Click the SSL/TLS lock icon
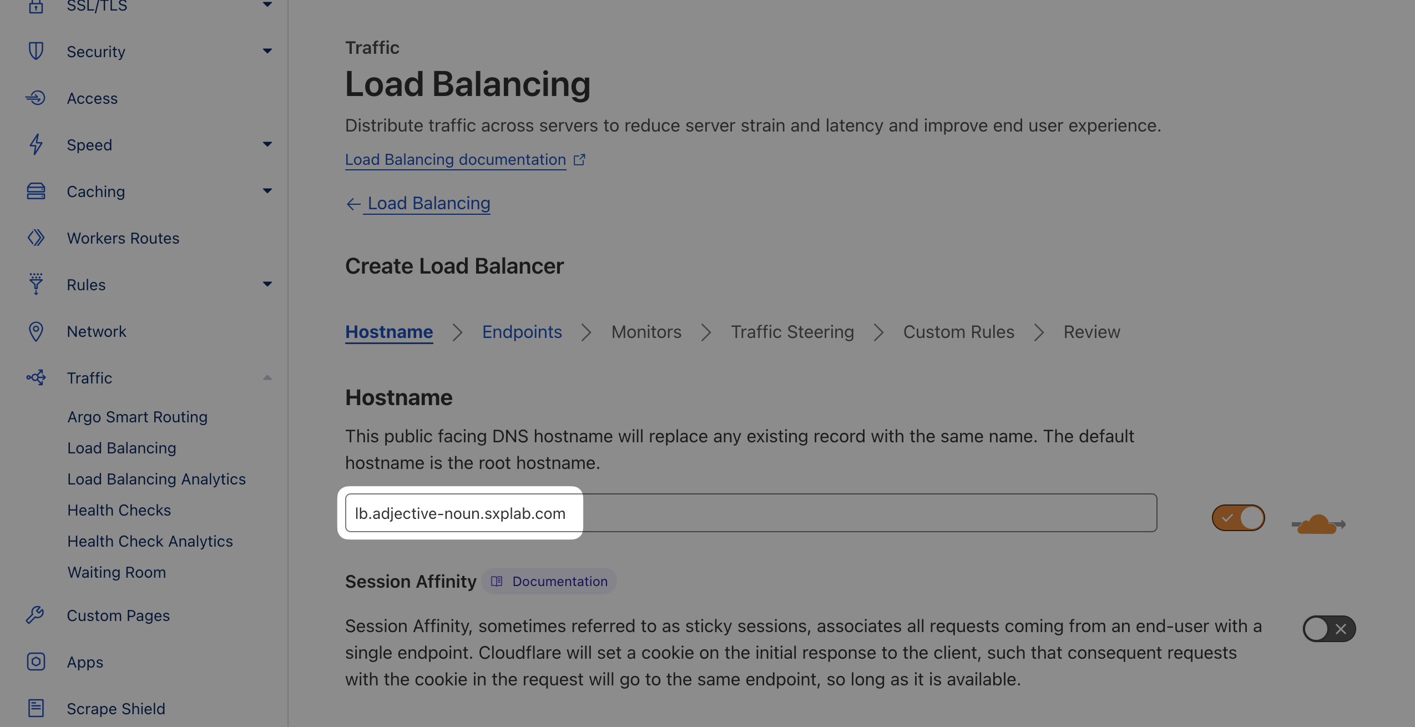1415x727 pixels. [x=36, y=6]
